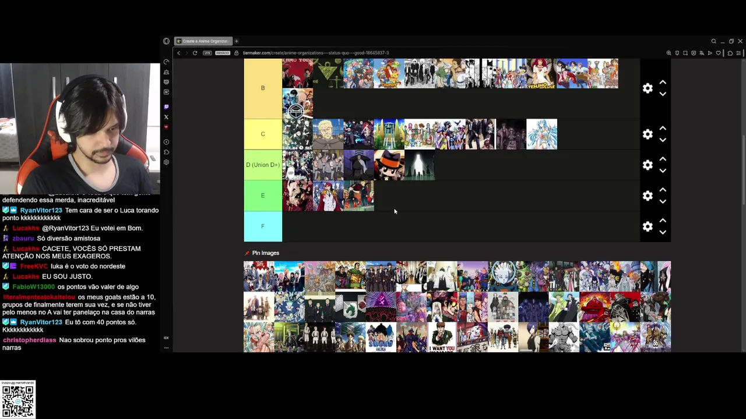Click chat username FabioW13000
The width and height of the screenshot is (746, 419).
point(33,287)
